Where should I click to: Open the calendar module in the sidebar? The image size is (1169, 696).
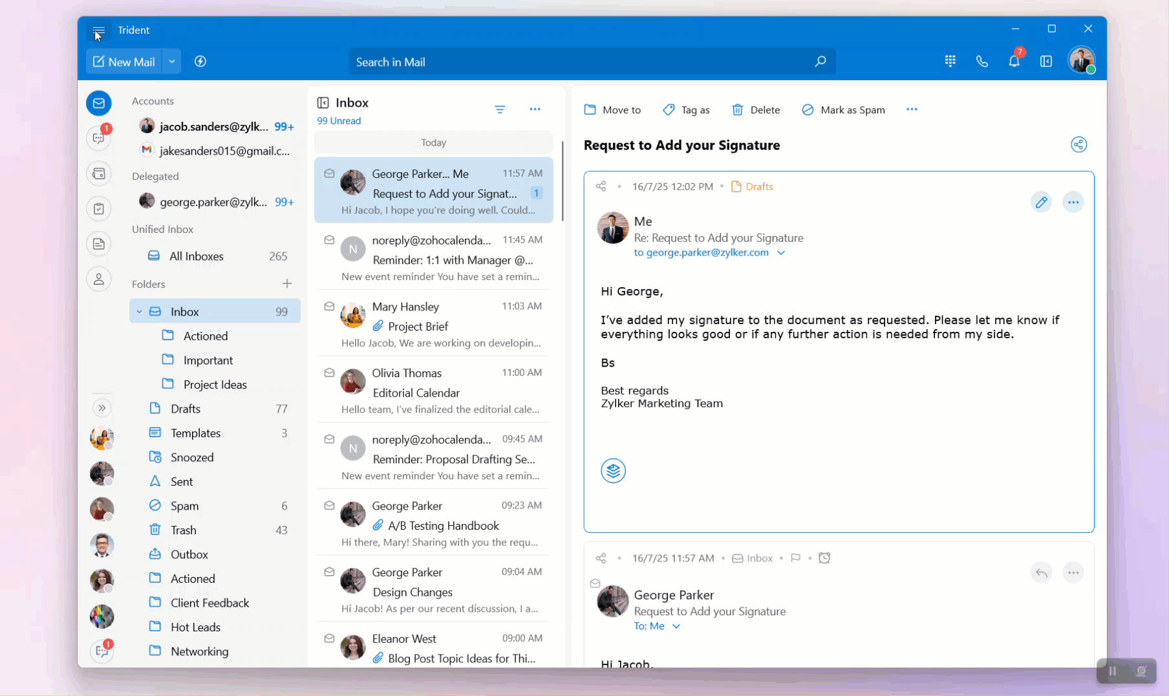(99, 173)
